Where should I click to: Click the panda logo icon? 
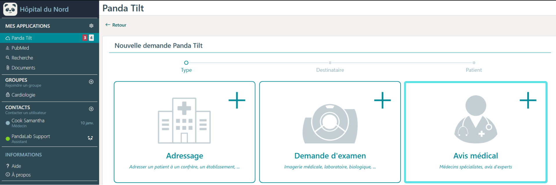click(x=10, y=9)
